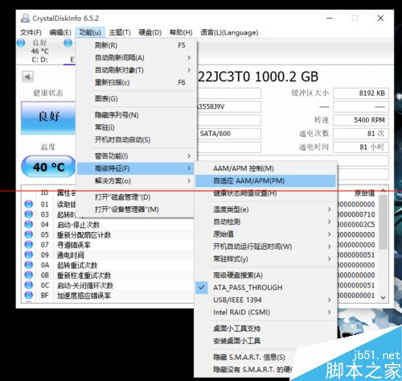402x381 pixels.
Task: Choose 安装桌面小工具 entry
Action: tap(265, 341)
